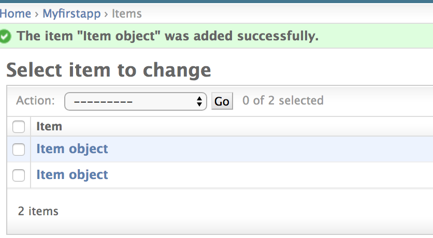433x238 pixels.
Task: Click the '0 of 2 selected' counter
Action: pos(283,100)
